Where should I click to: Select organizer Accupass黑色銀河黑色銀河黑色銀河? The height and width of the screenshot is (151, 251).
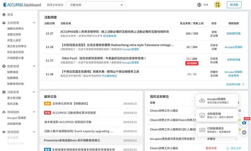click(172, 139)
